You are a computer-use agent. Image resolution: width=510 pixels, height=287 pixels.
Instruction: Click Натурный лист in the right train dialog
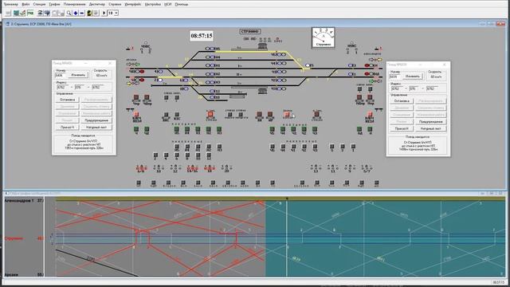430,128
